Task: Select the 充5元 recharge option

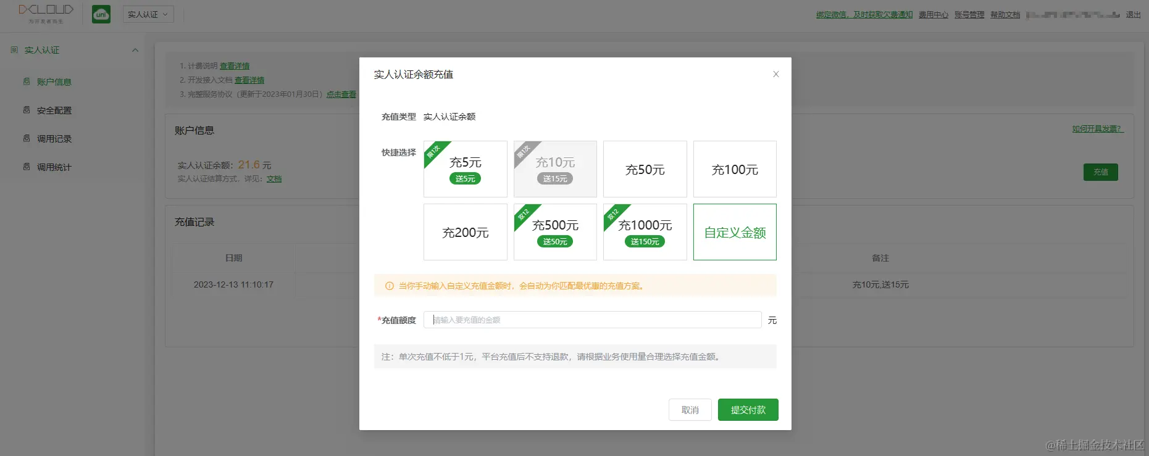Action: click(x=466, y=169)
